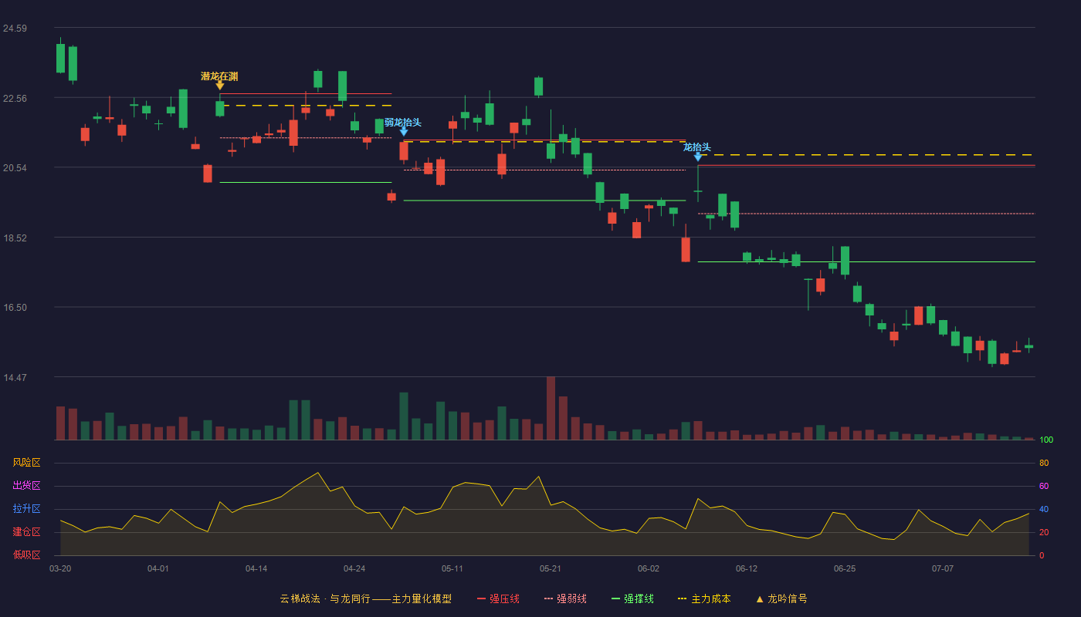Viewport: 1081px width, 617px height.
Task: Click the 04-14 date label
Action: 256,568
